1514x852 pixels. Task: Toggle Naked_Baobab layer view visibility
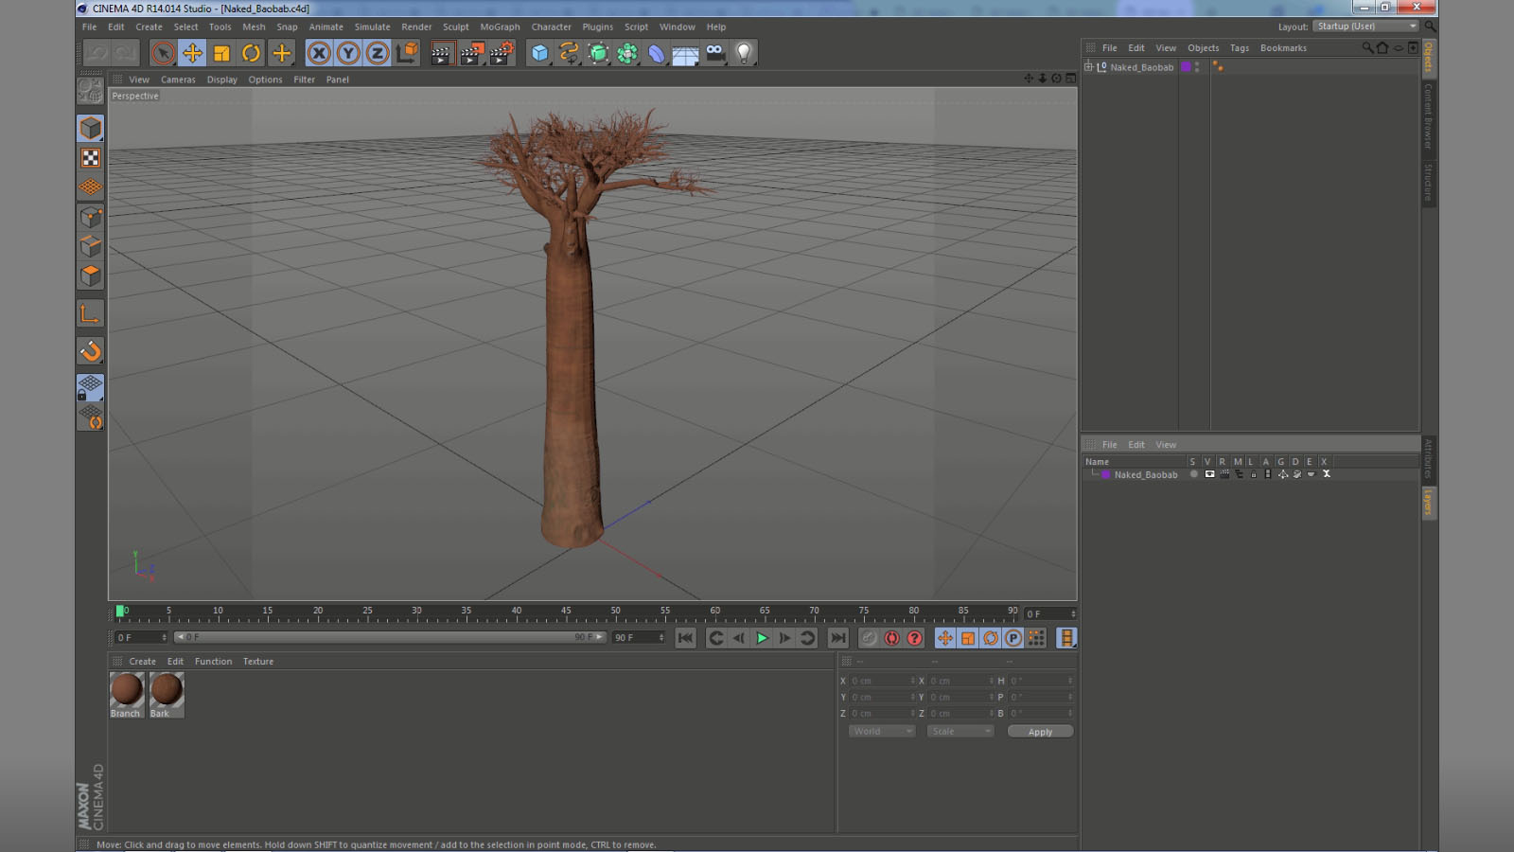click(1209, 474)
